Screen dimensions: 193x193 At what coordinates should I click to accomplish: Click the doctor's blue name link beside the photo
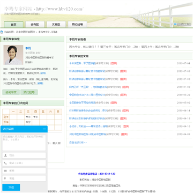click(x=28, y=48)
